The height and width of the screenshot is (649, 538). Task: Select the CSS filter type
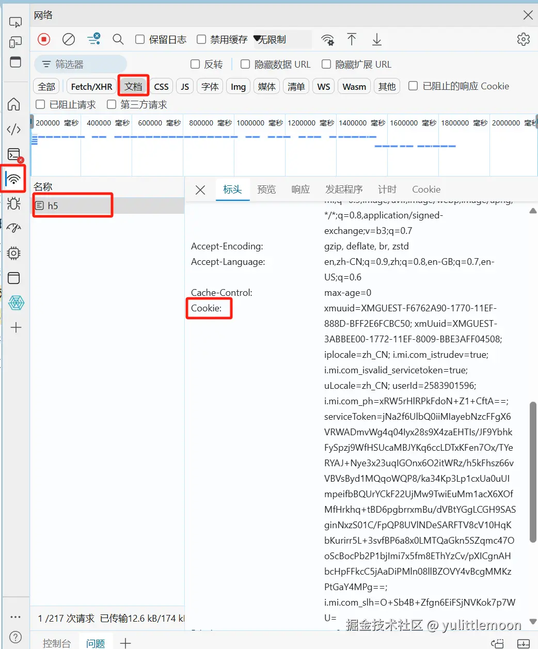pyautogui.click(x=162, y=86)
